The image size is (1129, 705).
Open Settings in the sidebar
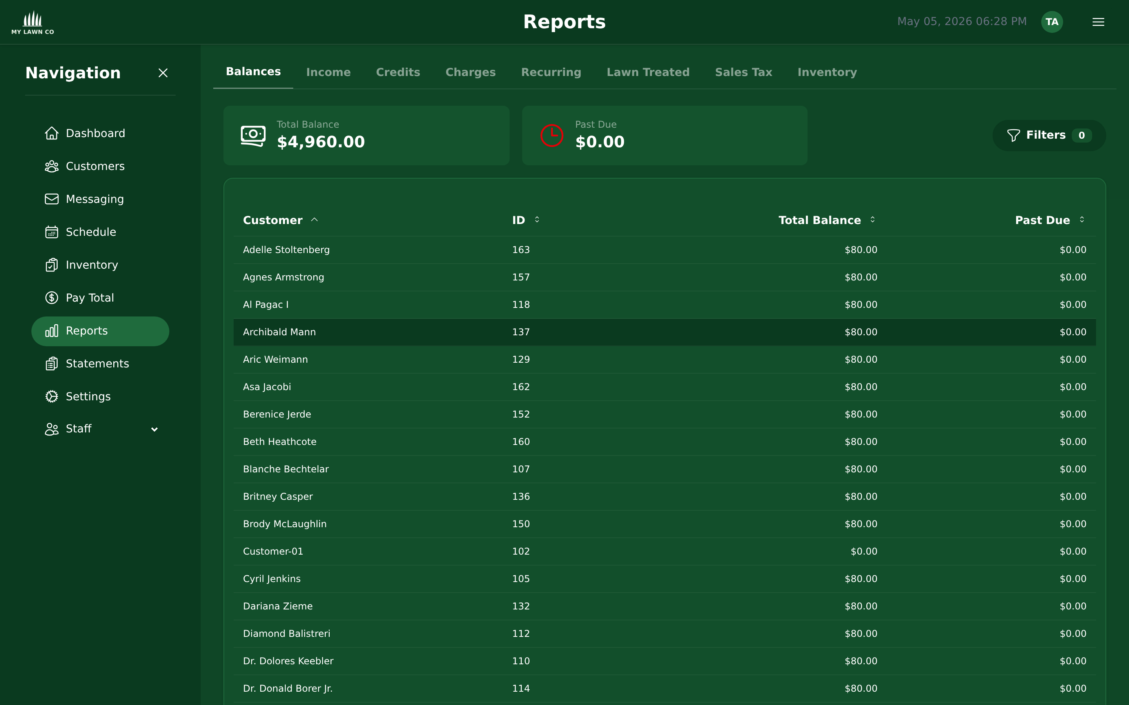[x=100, y=396]
